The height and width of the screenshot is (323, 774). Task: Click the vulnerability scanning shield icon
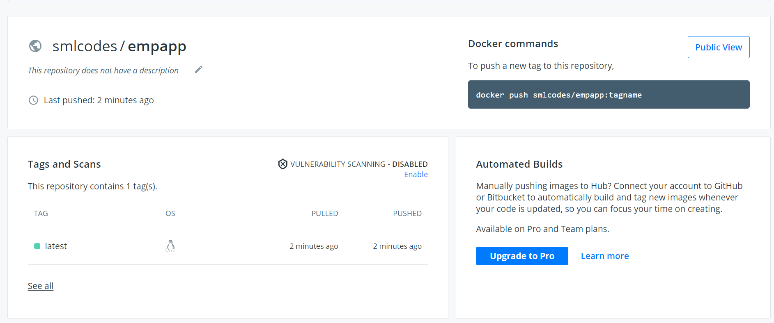tap(282, 164)
